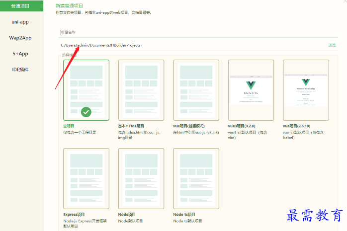Click the 仅包含一个工程目录 description
This screenshot has width=347, height=231.
pos(80,133)
